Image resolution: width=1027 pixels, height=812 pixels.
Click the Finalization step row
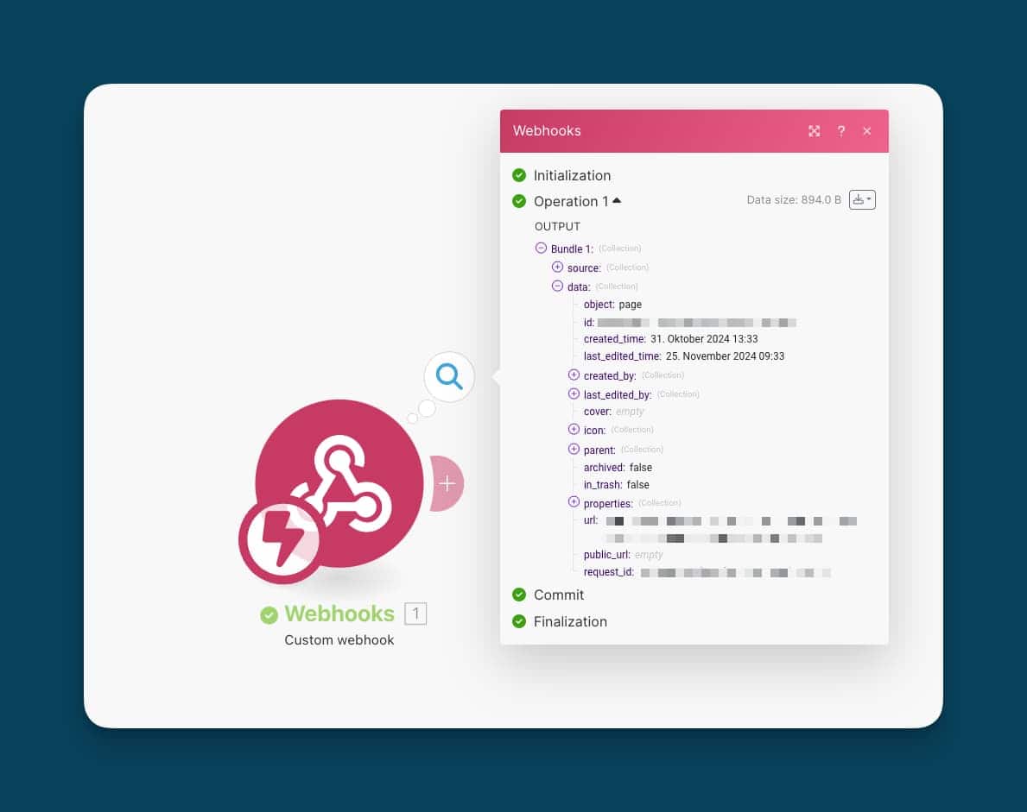(x=569, y=621)
